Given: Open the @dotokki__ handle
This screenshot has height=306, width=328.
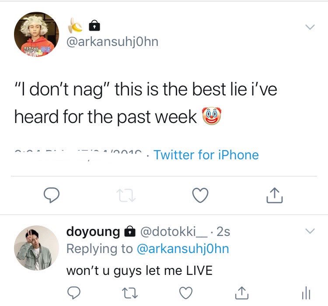Looking at the screenshot, I should (174, 232).
